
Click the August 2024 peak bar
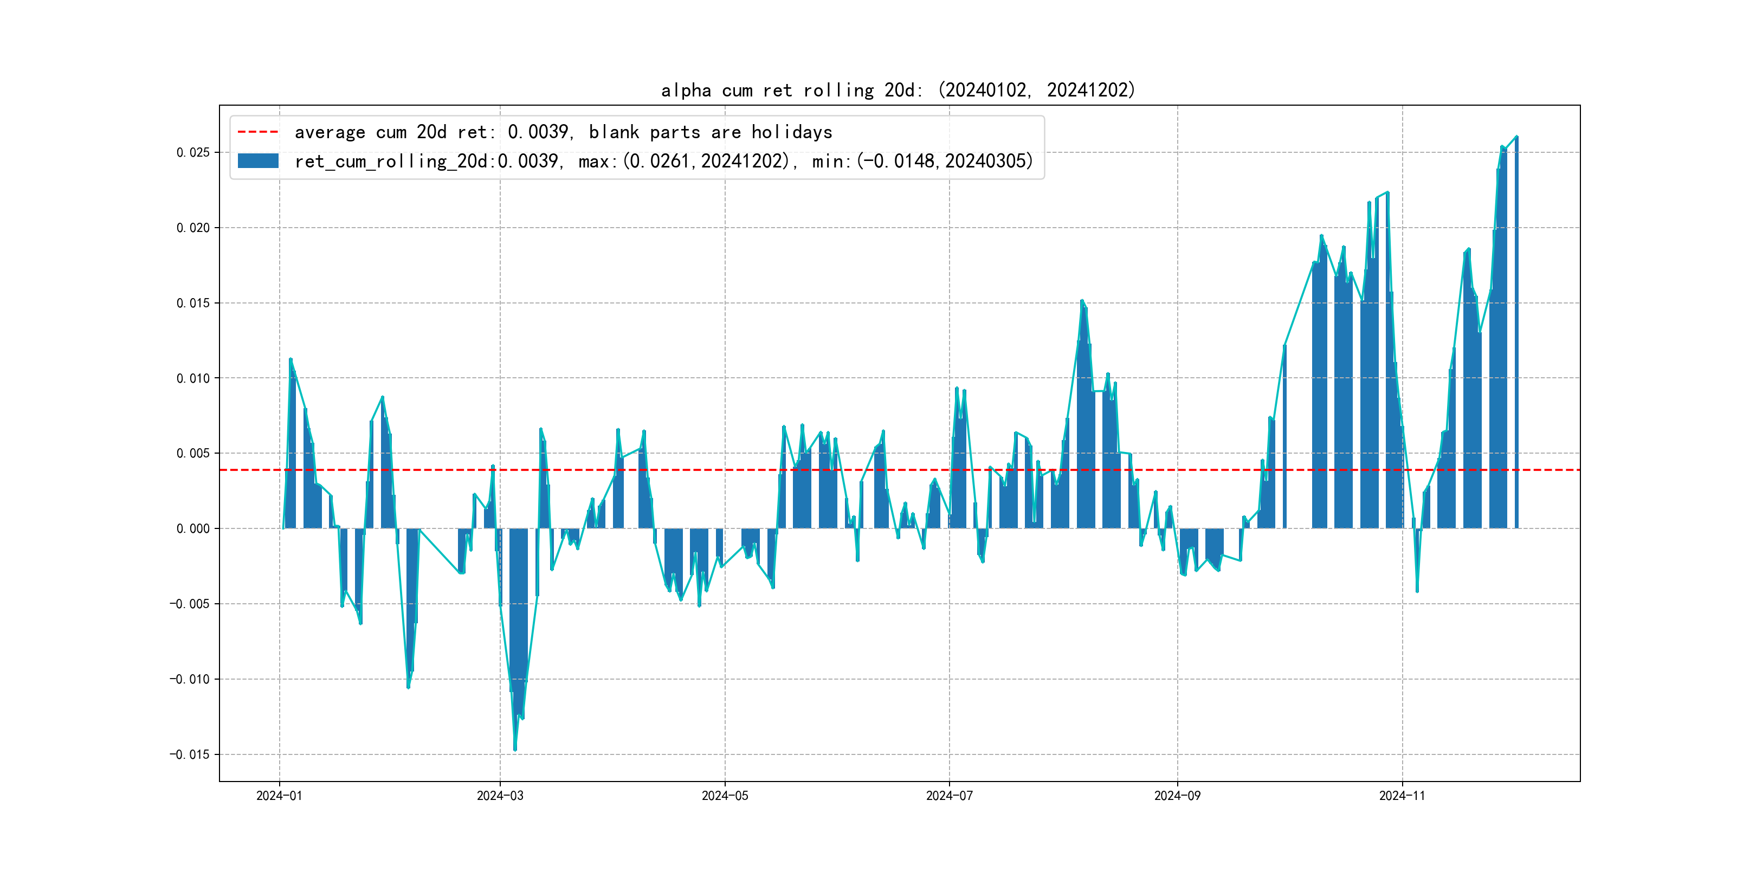1082,409
